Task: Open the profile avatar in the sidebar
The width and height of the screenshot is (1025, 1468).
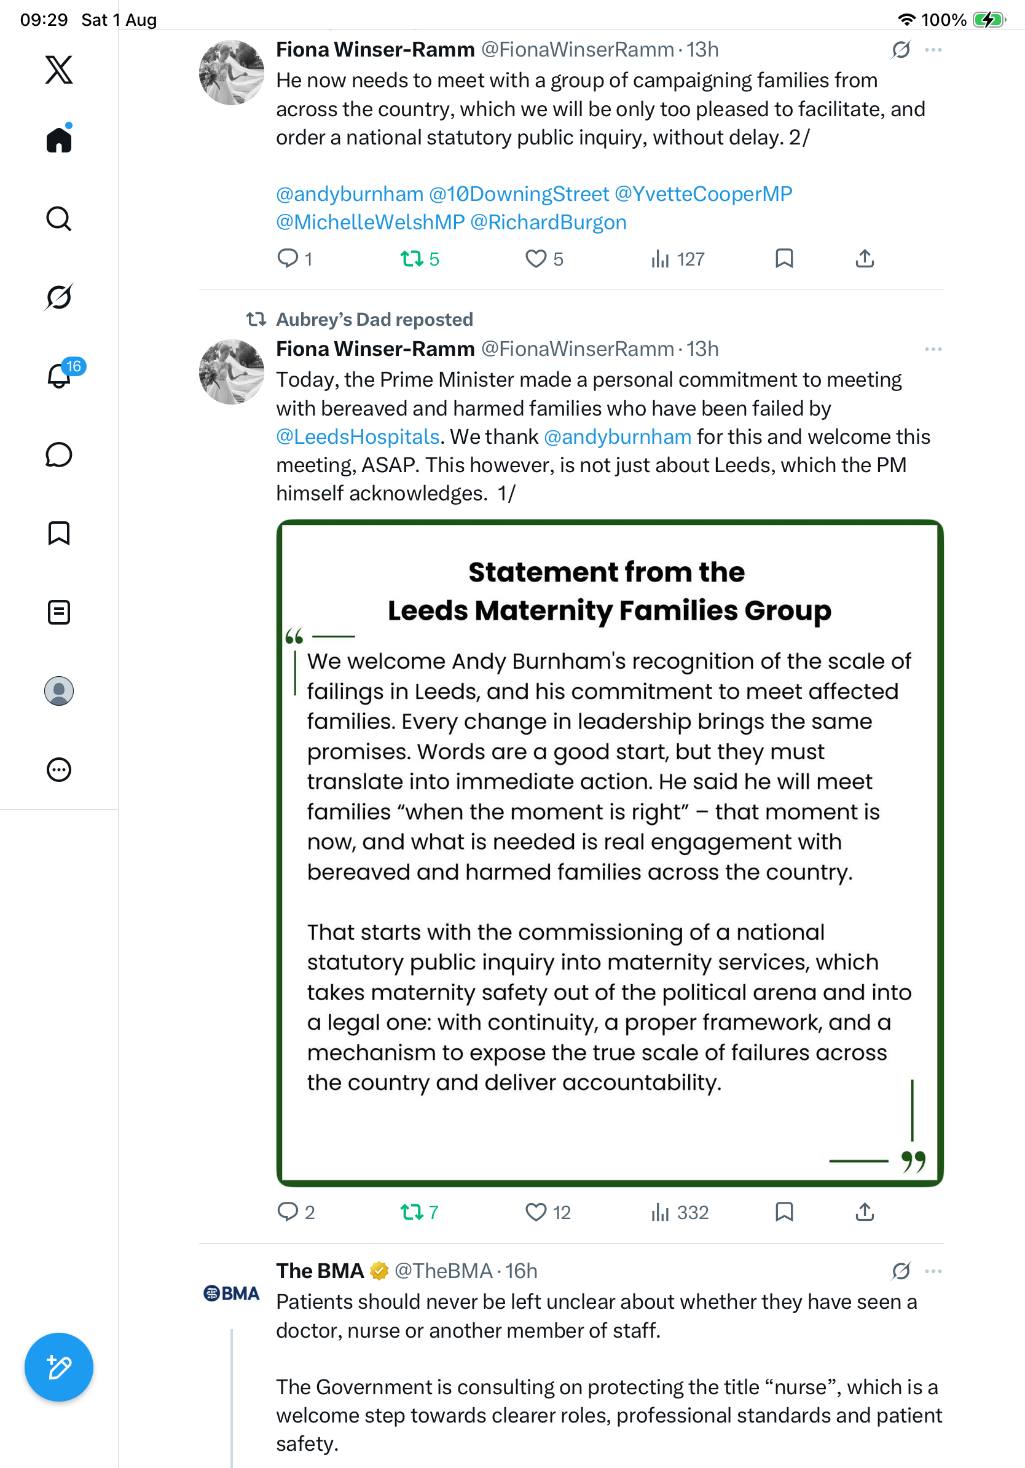Action: (x=59, y=691)
